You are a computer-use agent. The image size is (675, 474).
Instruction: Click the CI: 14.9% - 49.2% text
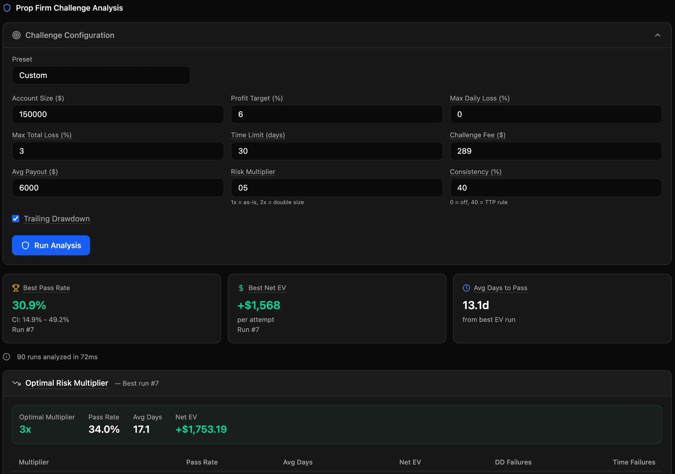pos(40,320)
